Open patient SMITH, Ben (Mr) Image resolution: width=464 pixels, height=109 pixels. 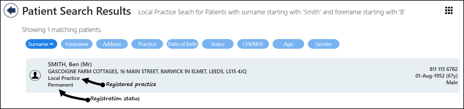(x=70, y=65)
